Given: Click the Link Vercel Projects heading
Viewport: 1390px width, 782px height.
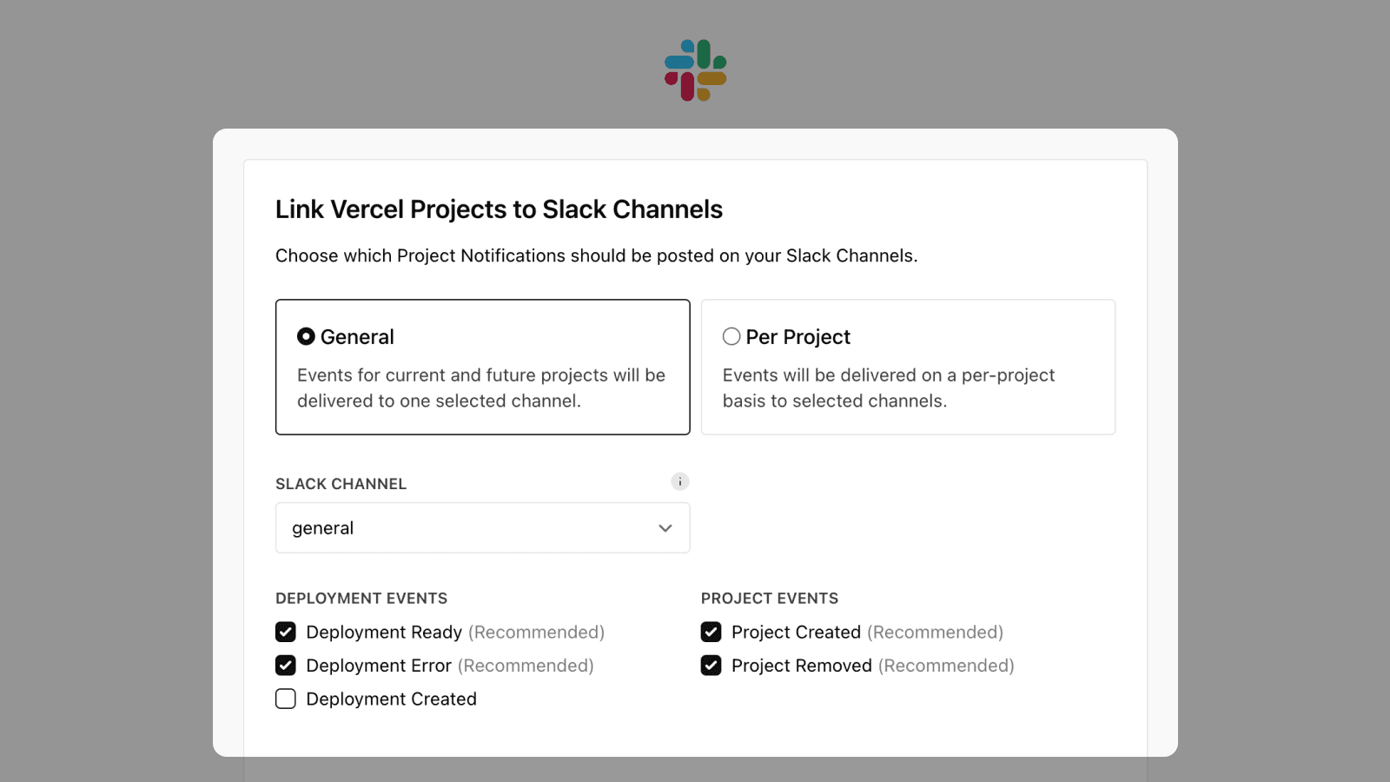Looking at the screenshot, I should click(499, 209).
